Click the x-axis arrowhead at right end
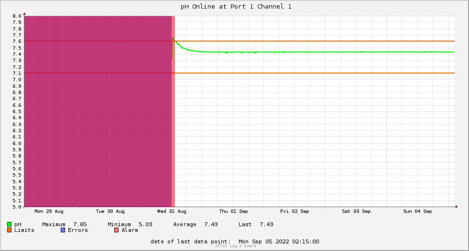The image size is (469, 251). pyautogui.click(x=457, y=207)
